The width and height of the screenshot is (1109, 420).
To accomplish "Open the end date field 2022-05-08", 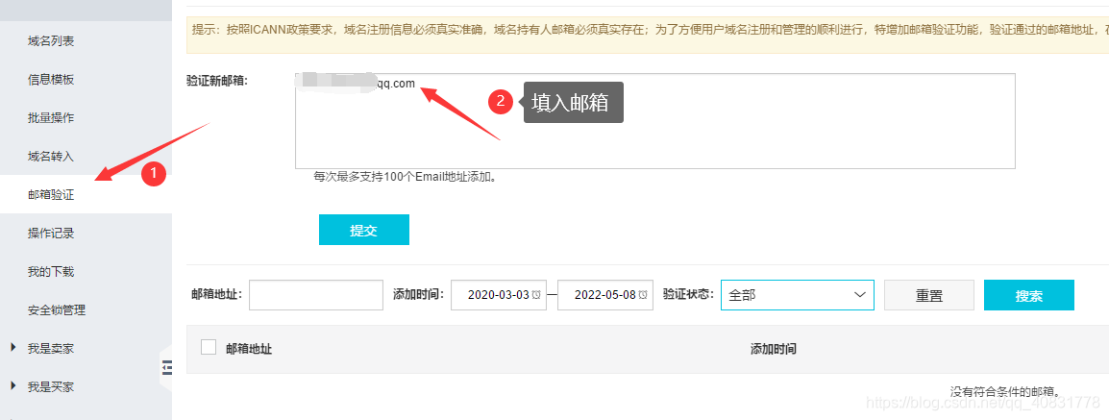I will point(604,295).
